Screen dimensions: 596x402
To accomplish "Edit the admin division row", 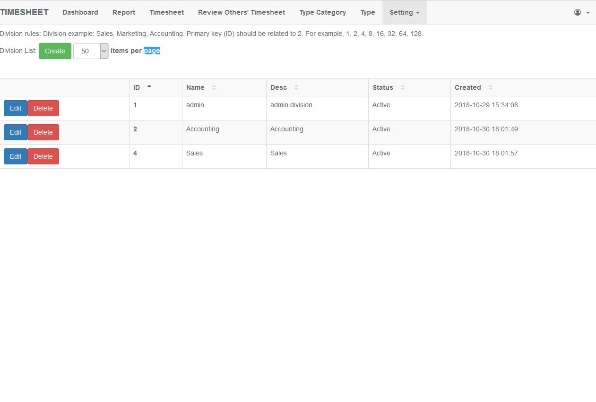I will click(x=15, y=108).
